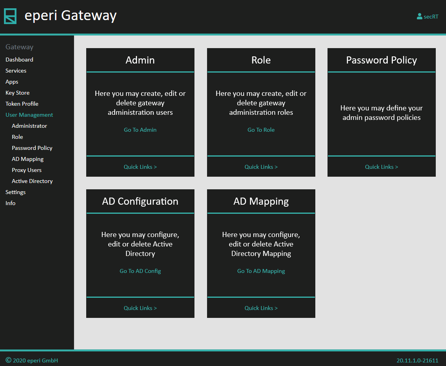The width and height of the screenshot is (446, 366).
Task: Expand Quick Links on Password Policy card
Action: pyautogui.click(x=381, y=167)
